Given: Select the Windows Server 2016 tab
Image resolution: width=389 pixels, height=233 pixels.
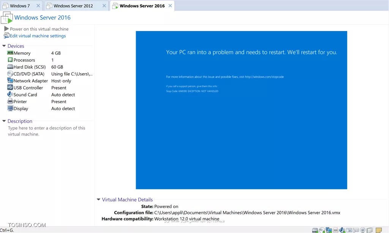Looking at the screenshot, I should [142, 6].
